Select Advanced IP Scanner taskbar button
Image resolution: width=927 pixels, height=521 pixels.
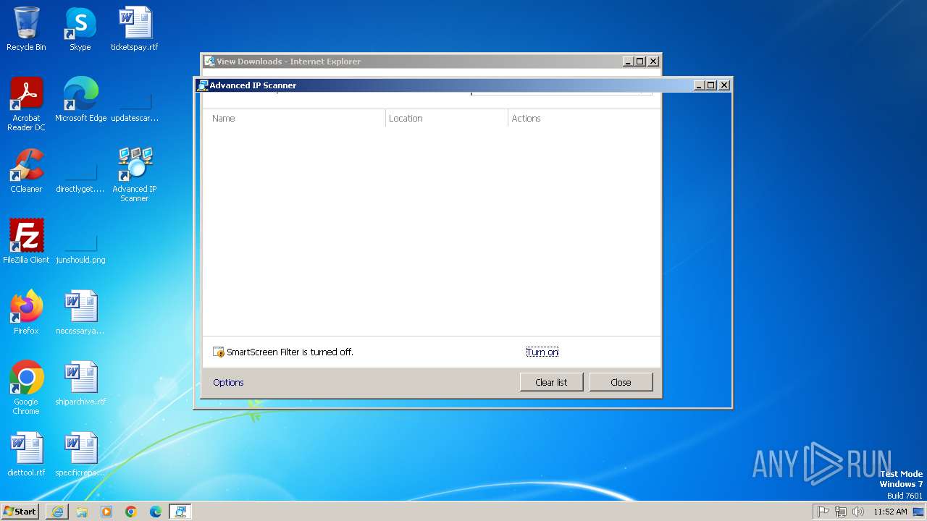[x=180, y=512]
